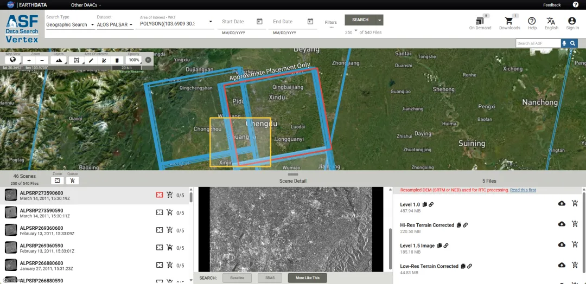The image size is (586, 284).
Task: Click the NASA Earthdata logo
Action: 27,5
